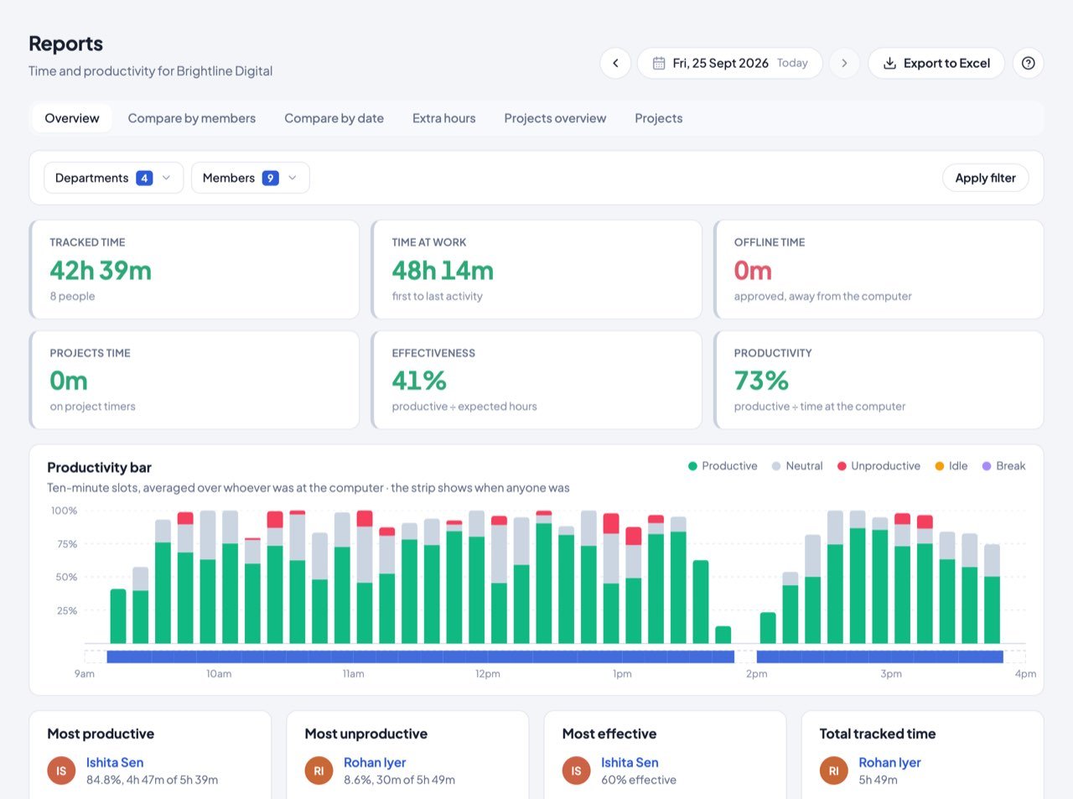Click the Productivity 73% card
Viewport: 1073px width, 799px height.
879,380
